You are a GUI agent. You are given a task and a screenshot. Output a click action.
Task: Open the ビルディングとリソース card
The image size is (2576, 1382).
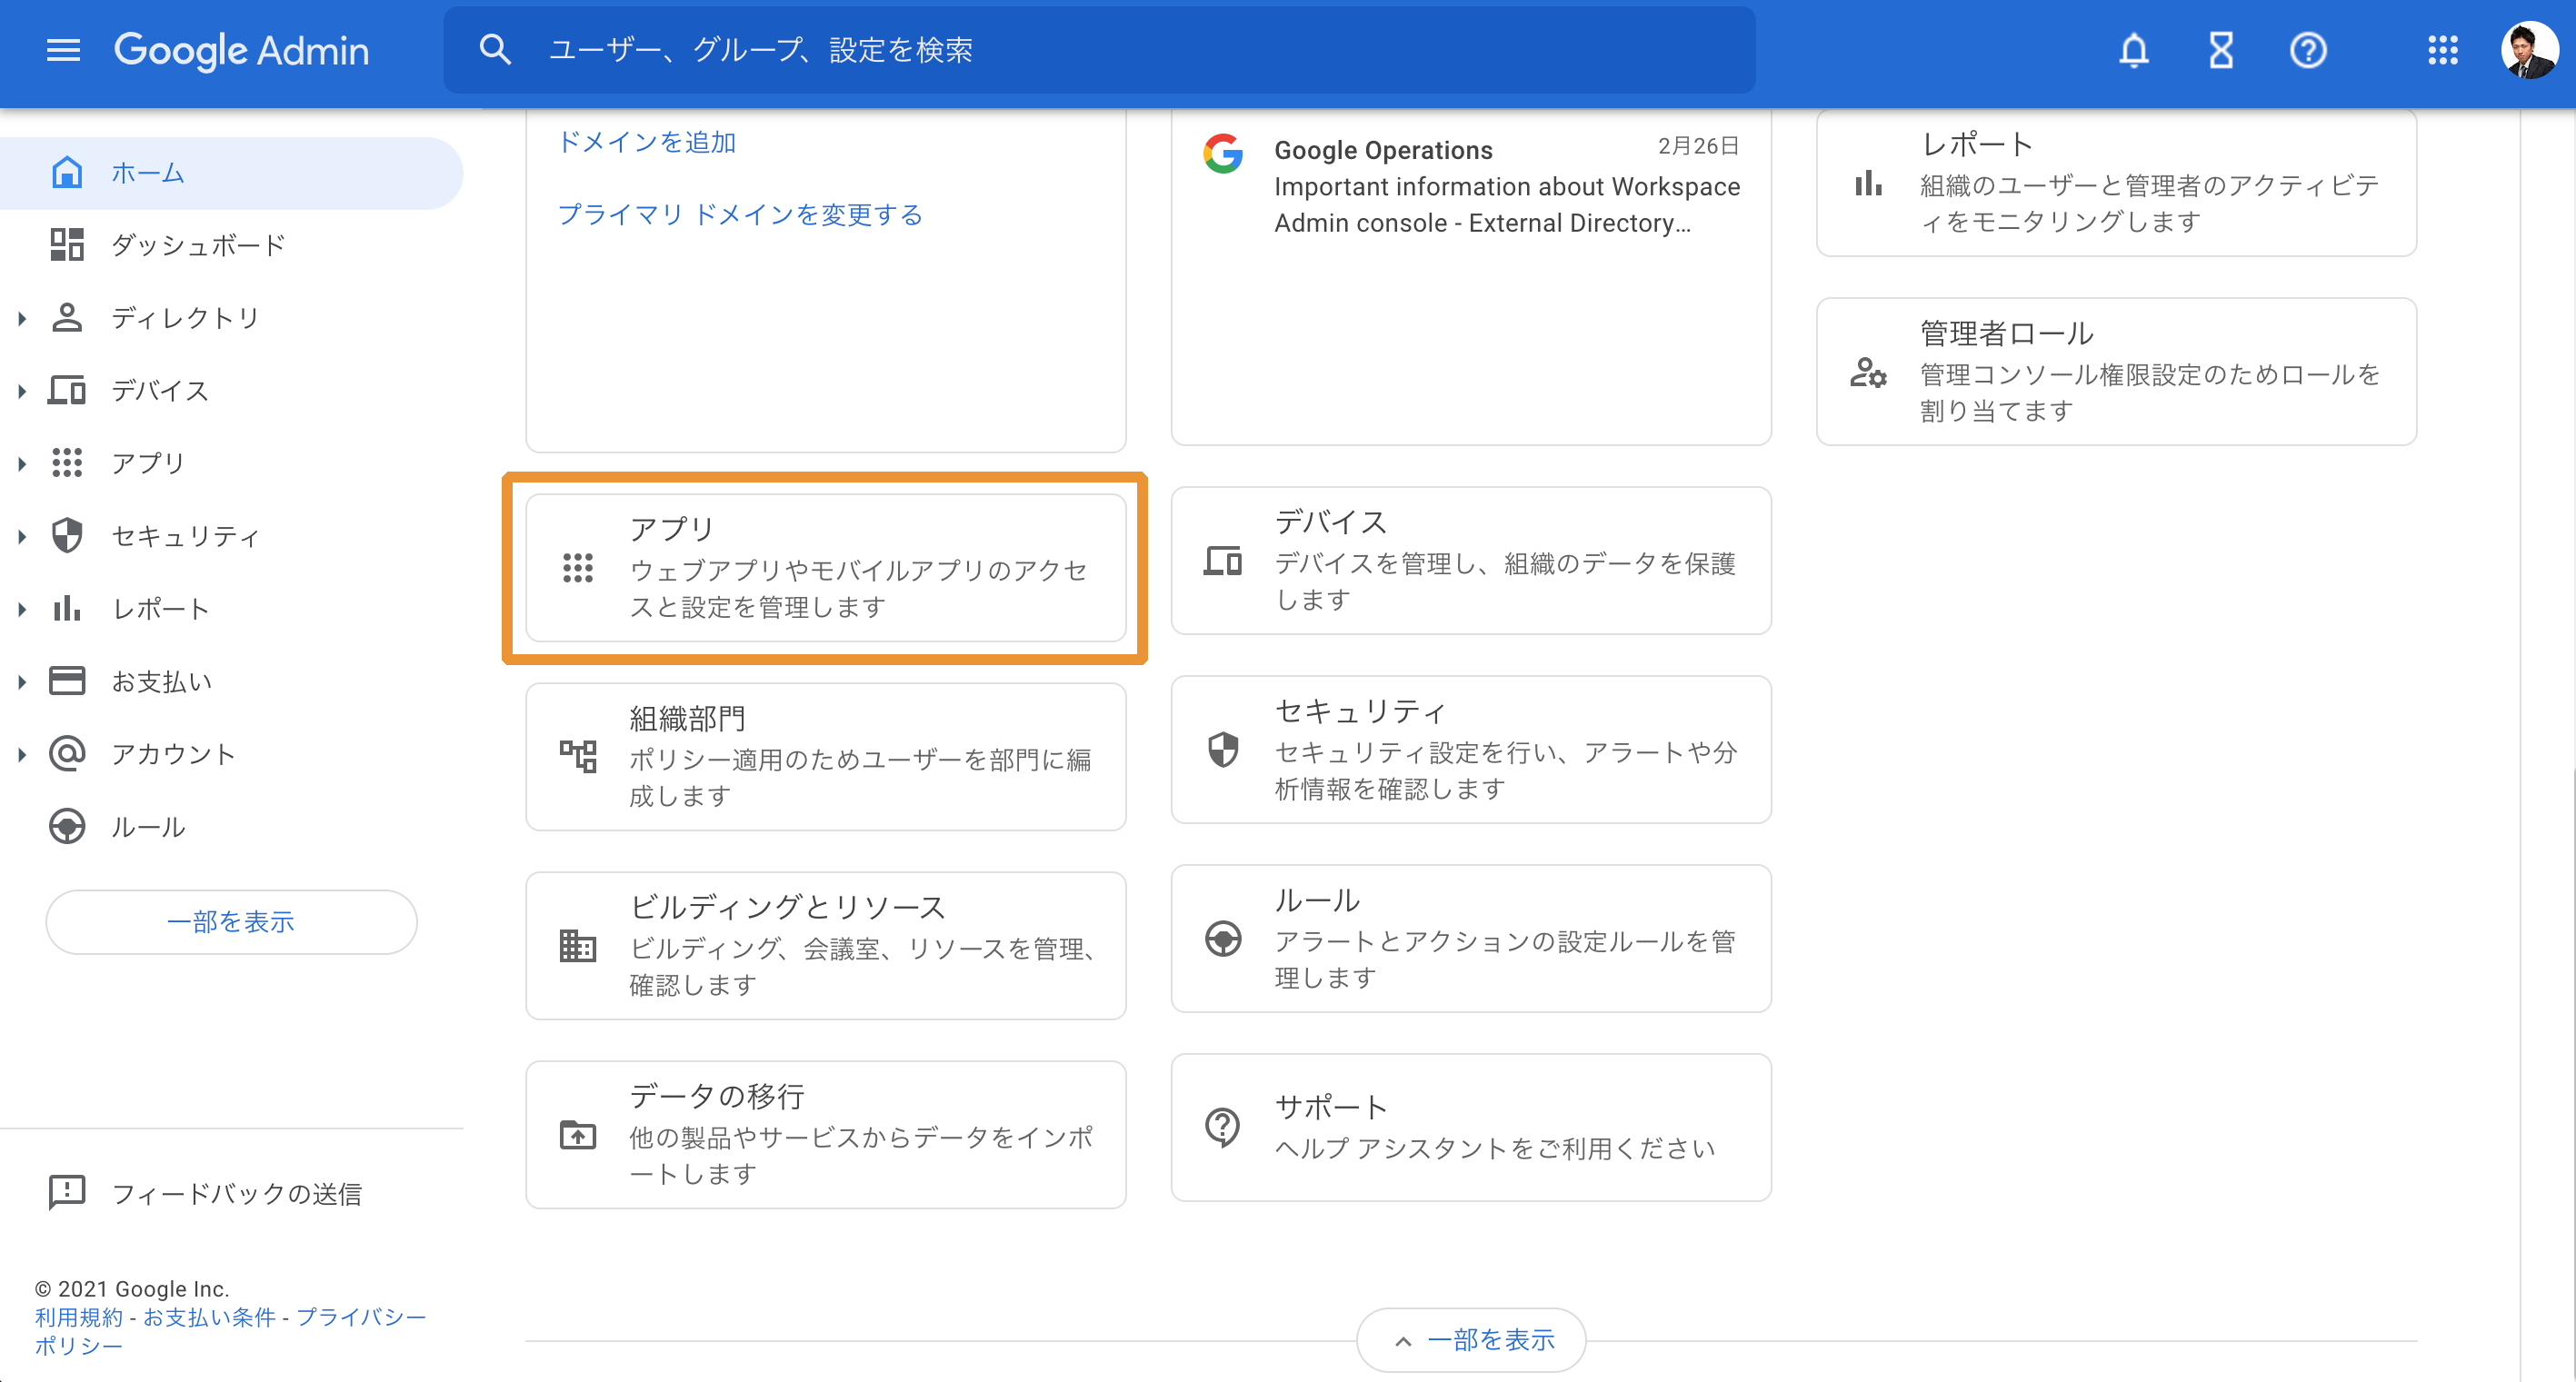[x=826, y=945]
